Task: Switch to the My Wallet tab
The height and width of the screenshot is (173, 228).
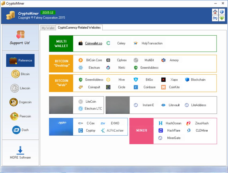Action: (x=48, y=28)
